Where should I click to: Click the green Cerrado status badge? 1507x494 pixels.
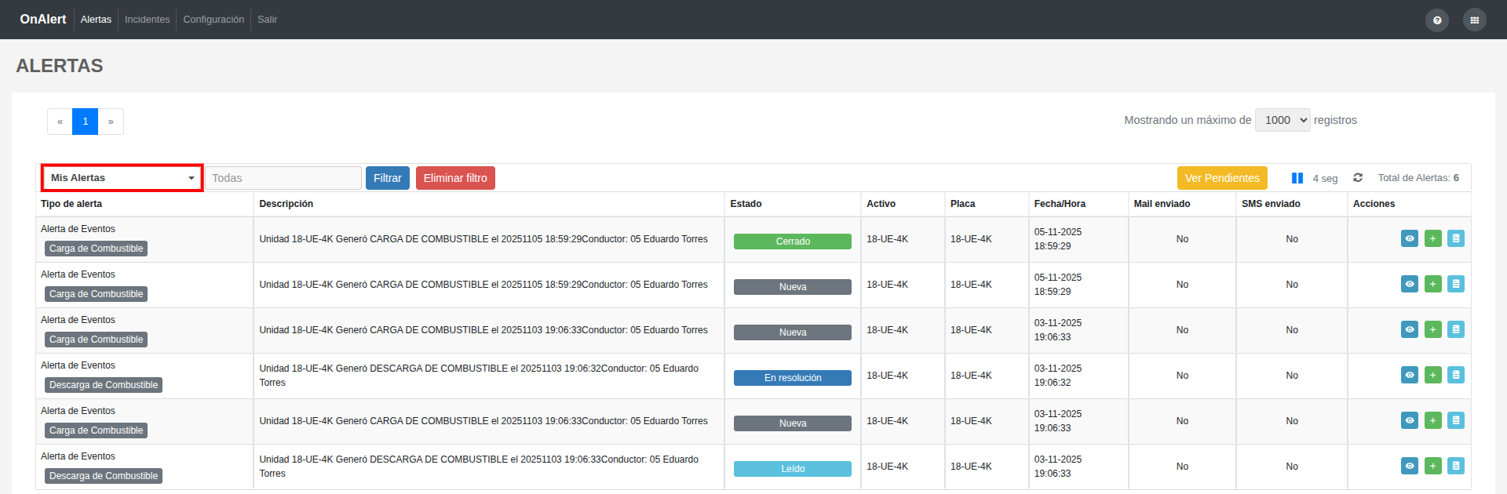coord(793,242)
